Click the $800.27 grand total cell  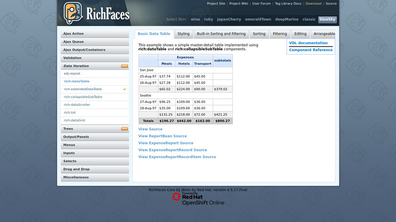(223, 121)
